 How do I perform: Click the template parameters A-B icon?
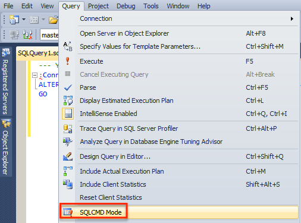click(x=68, y=46)
